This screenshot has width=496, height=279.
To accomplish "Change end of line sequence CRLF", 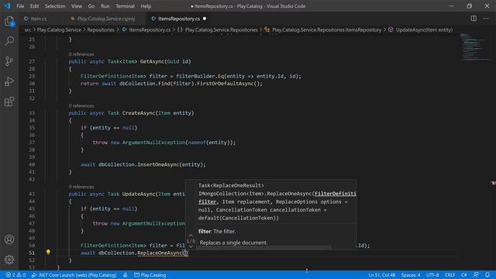I will tap(449, 275).
